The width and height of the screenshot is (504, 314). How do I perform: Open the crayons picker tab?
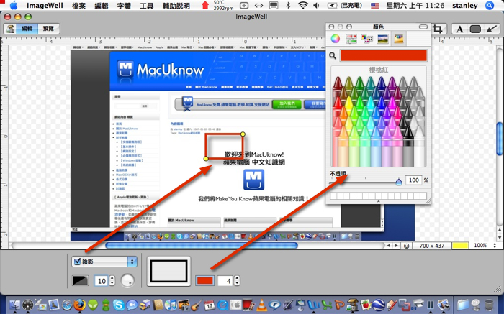(399, 39)
